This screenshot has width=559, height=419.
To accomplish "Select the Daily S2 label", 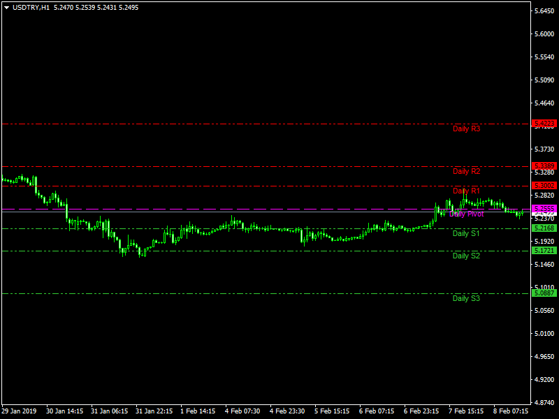I will tap(466, 256).
